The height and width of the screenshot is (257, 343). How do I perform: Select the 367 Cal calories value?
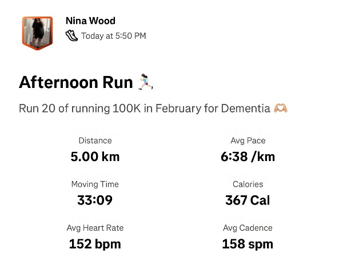click(248, 200)
